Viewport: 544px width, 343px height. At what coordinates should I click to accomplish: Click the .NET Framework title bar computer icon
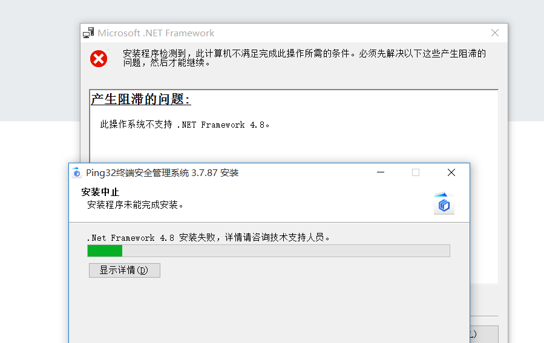tap(88, 33)
